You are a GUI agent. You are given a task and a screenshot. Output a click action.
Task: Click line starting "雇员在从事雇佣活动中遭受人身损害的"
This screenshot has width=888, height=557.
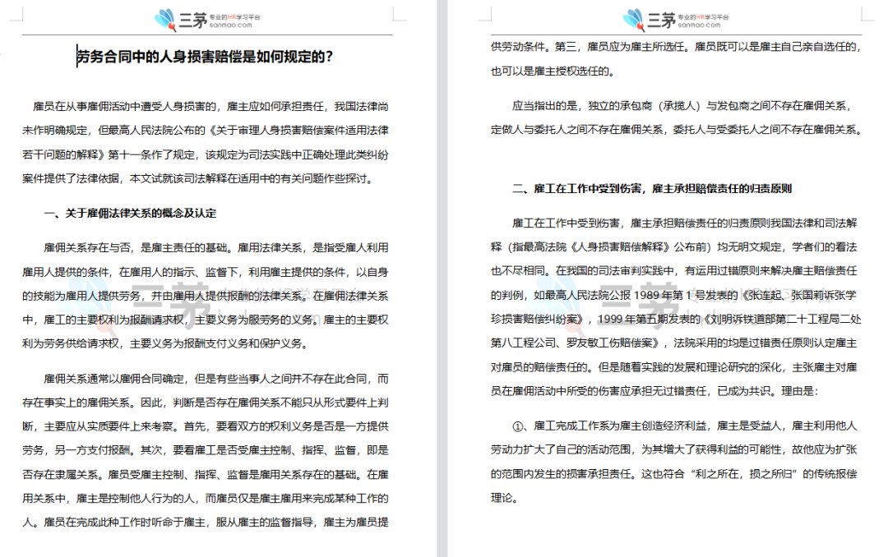(x=210, y=107)
